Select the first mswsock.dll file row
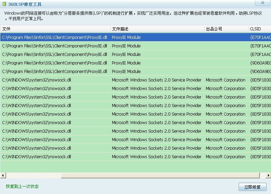 pos(135,80)
